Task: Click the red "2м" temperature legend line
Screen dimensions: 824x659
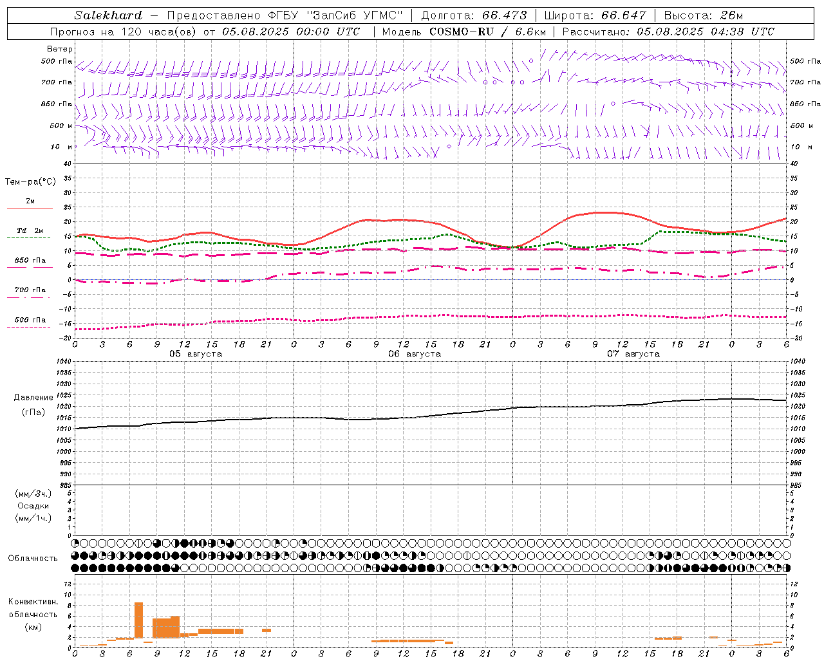Action: pyautogui.click(x=30, y=208)
